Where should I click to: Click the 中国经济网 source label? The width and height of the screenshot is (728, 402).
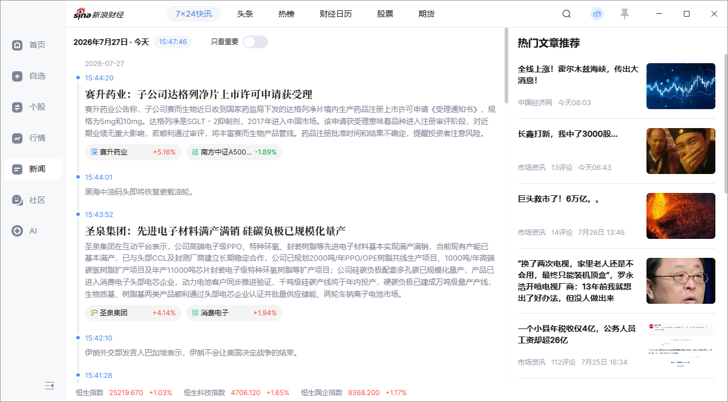pos(535,103)
